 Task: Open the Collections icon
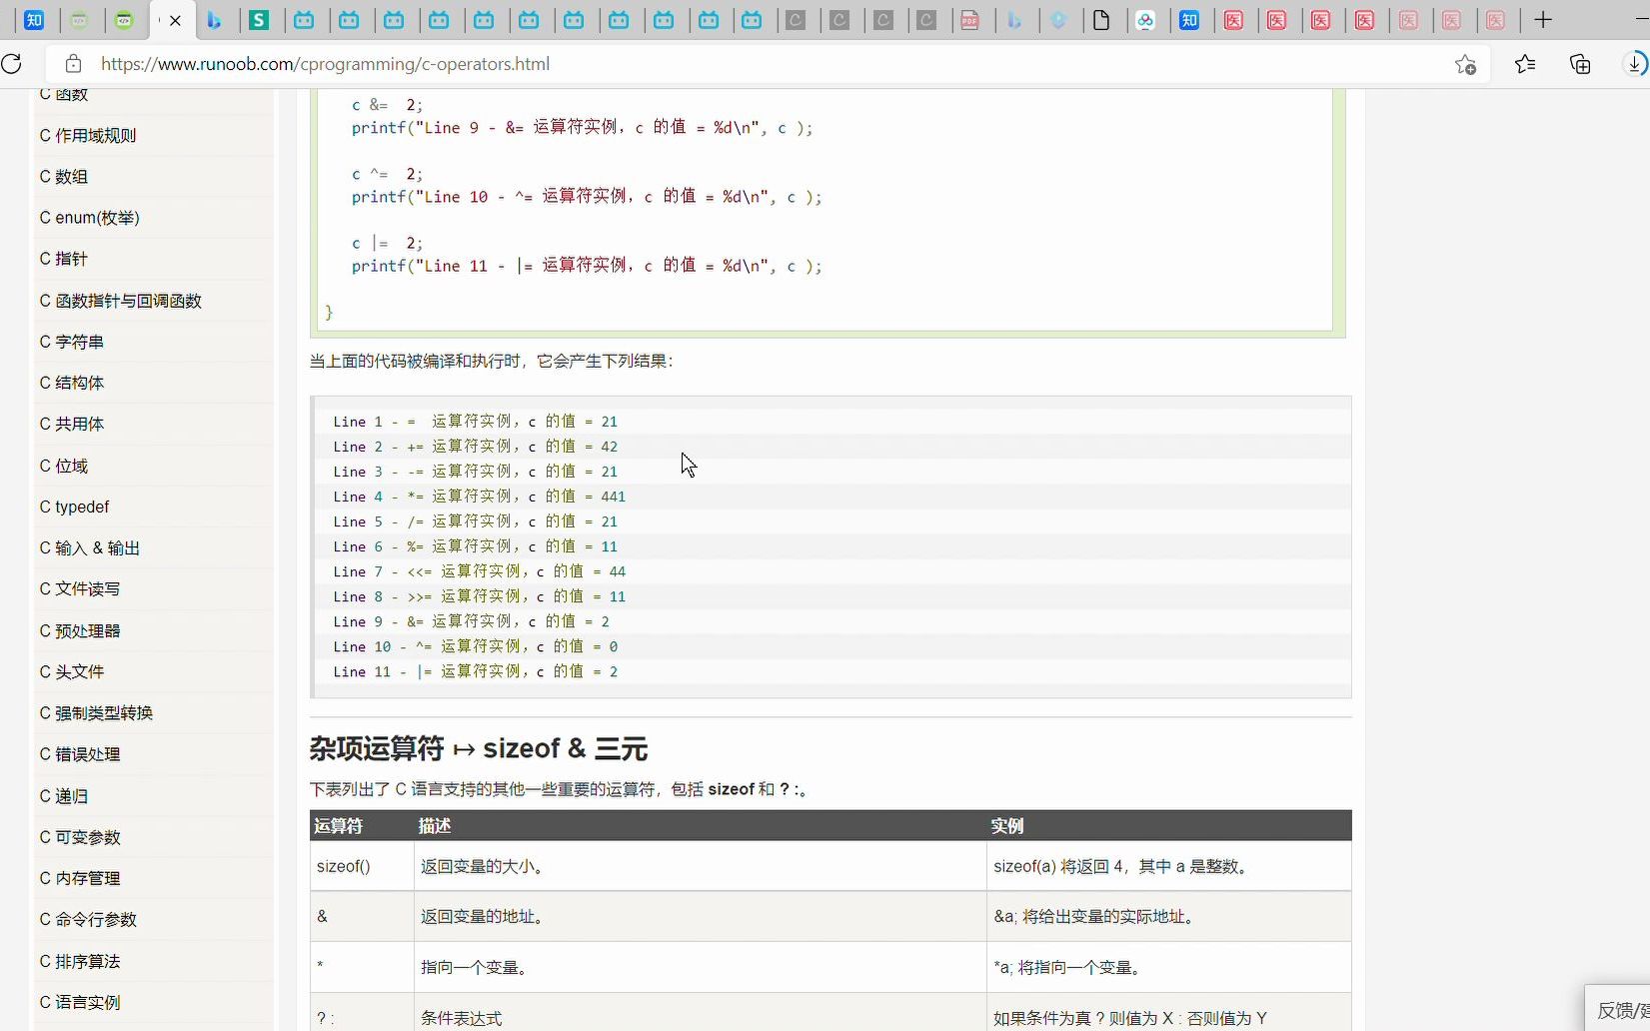(x=1580, y=64)
